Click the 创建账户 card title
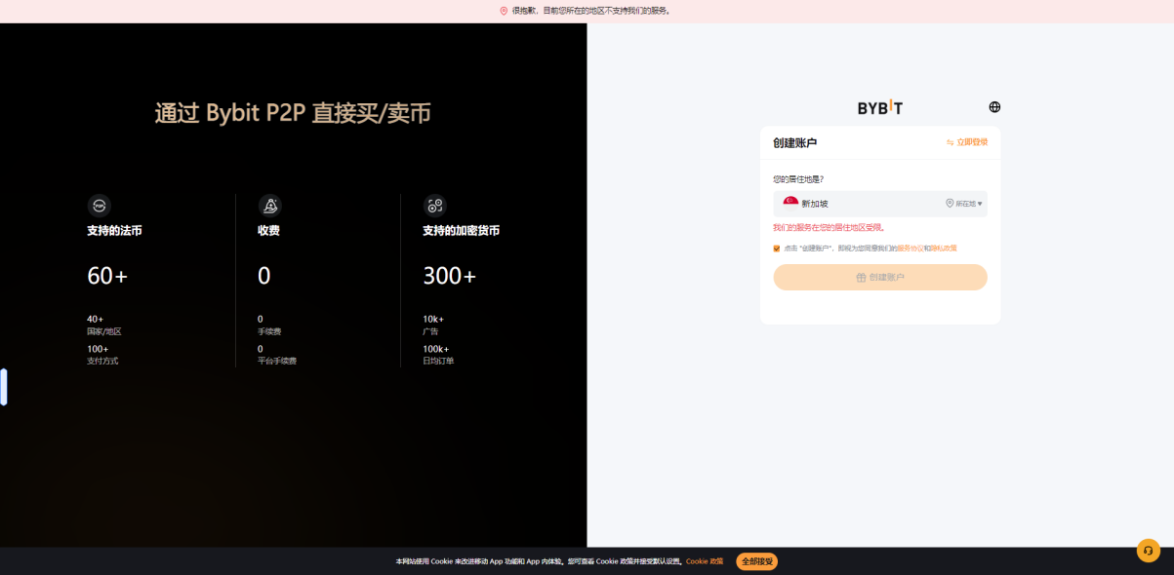The height and width of the screenshot is (575, 1174). point(795,142)
